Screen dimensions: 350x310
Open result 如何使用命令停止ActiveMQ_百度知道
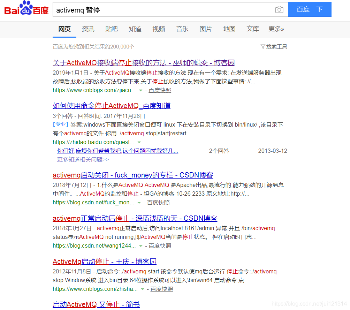point(112,106)
